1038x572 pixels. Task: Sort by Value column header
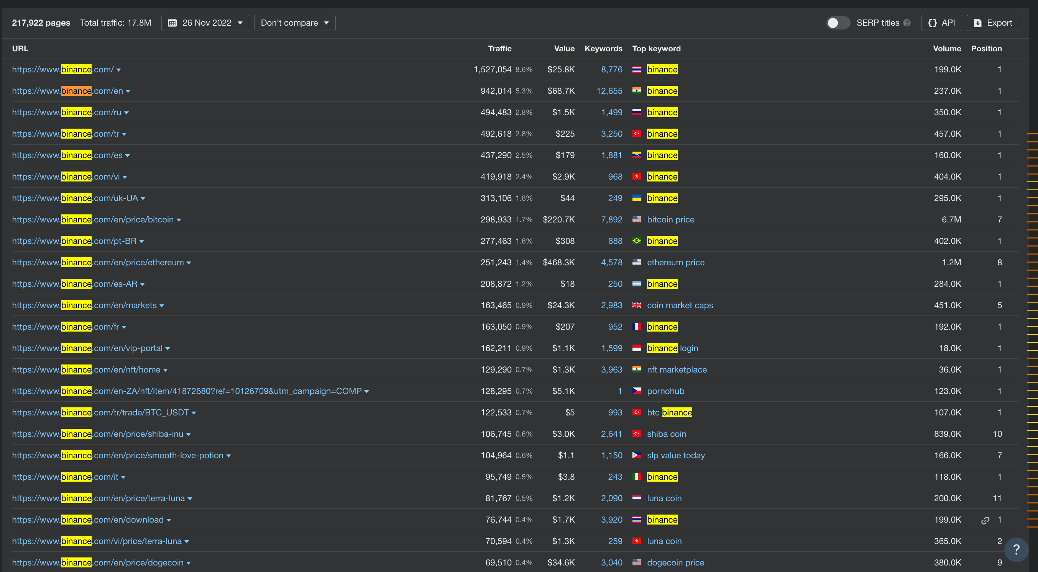tap(564, 49)
